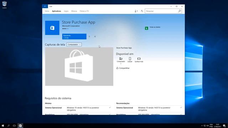Open the user account icon
Viewport: 228px width, 128px height.
142,11
